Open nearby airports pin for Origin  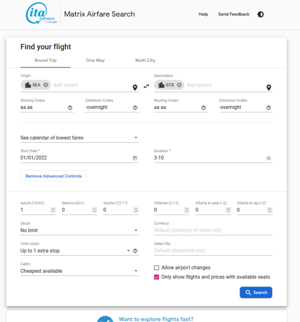pyautogui.click(x=135, y=87)
